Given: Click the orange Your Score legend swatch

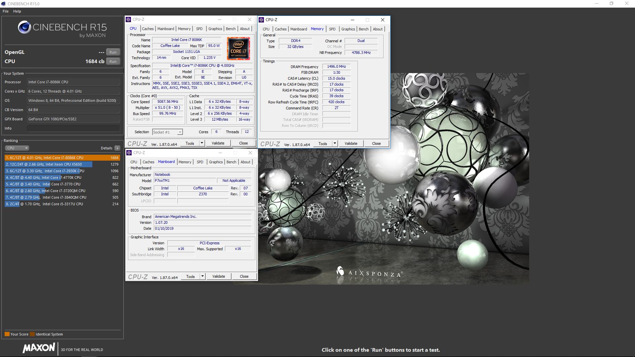Looking at the screenshot, I should coord(7,334).
